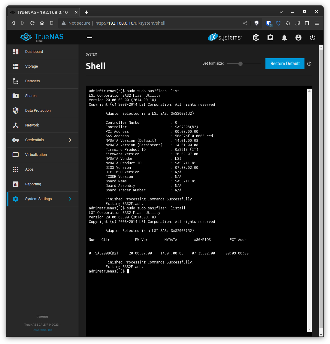Click the media control music icon
This screenshot has height=344, width=330.
pyautogui.click(x=298, y=23)
